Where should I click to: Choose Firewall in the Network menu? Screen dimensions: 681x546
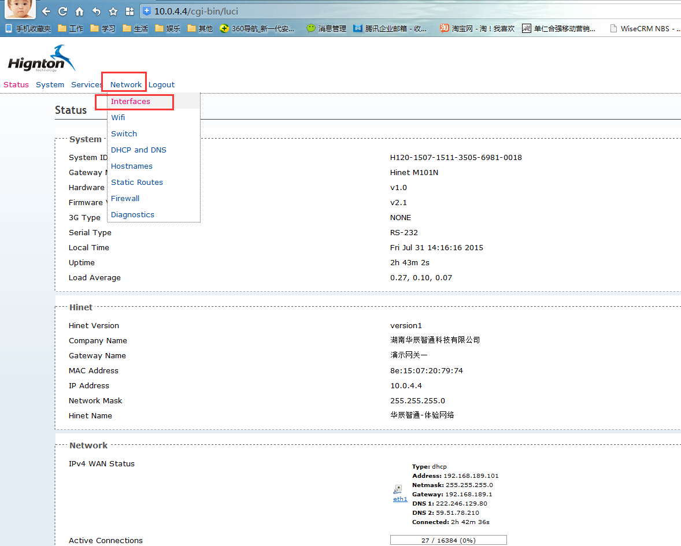pyautogui.click(x=125, y=198)
